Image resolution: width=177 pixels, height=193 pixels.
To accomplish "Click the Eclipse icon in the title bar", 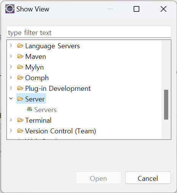I will (x=10, y=9).
